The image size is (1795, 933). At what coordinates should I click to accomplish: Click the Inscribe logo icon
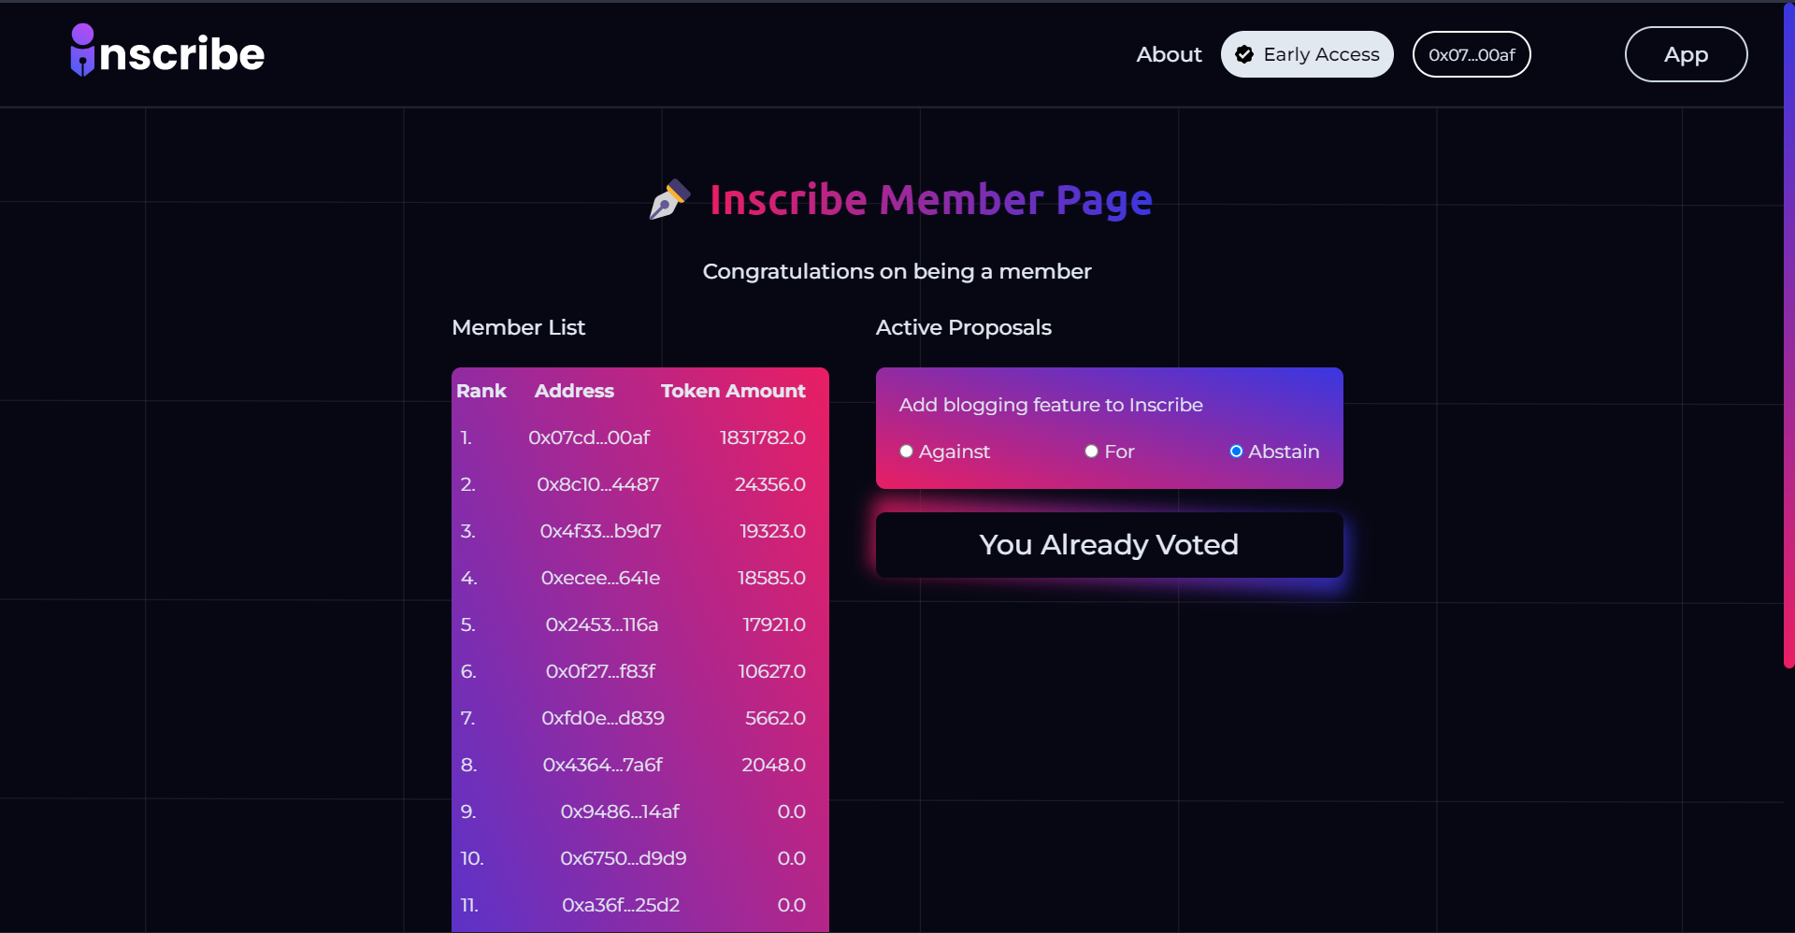pos(83,50)
